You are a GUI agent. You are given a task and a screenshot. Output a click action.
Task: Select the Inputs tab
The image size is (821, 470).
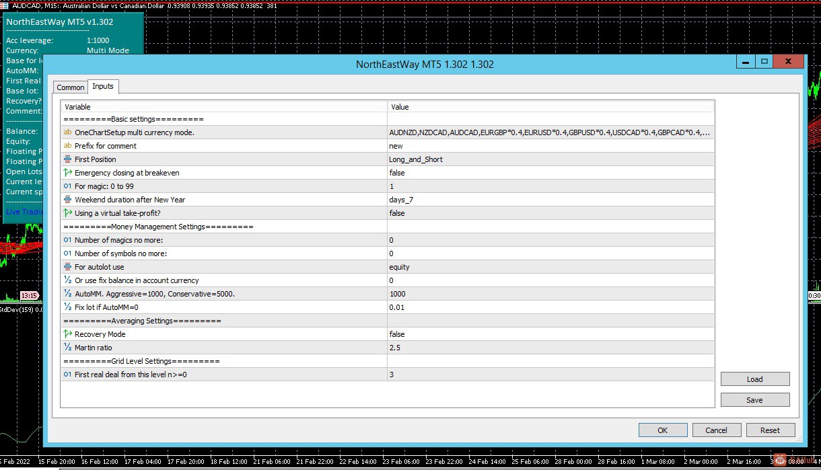103,86
